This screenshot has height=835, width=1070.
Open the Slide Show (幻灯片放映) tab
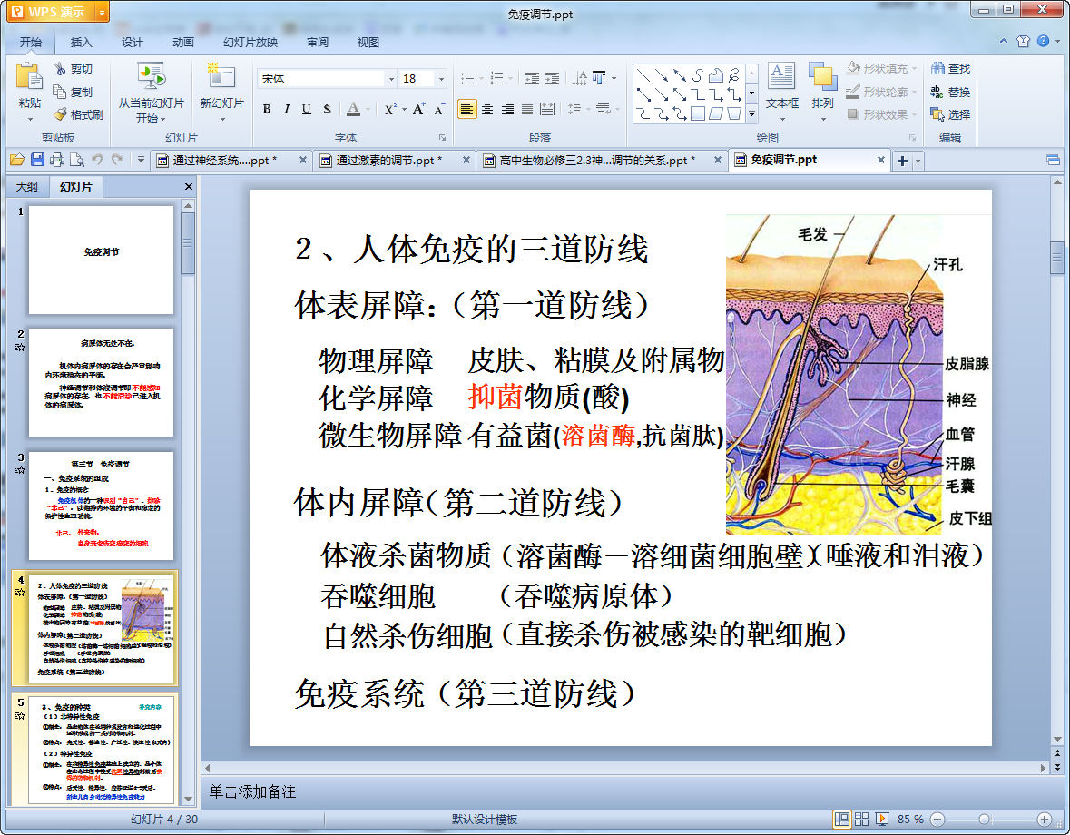click(x=250, y=43)
